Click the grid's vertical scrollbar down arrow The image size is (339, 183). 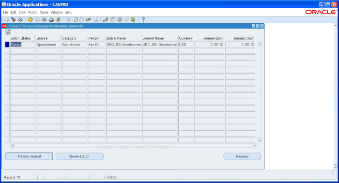[x=260, y=141]
